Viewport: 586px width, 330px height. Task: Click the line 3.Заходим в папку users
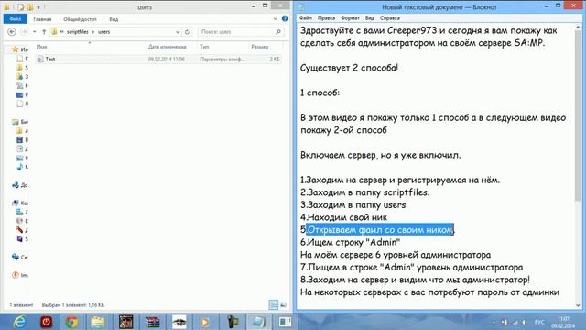click(x=353, y=204)
